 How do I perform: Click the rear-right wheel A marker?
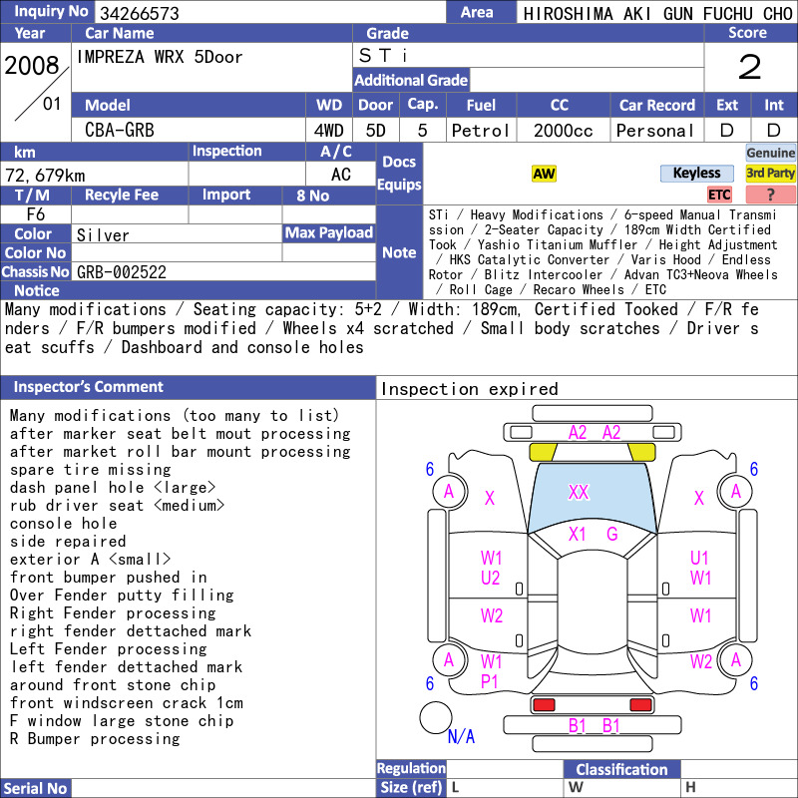(736, 660)
